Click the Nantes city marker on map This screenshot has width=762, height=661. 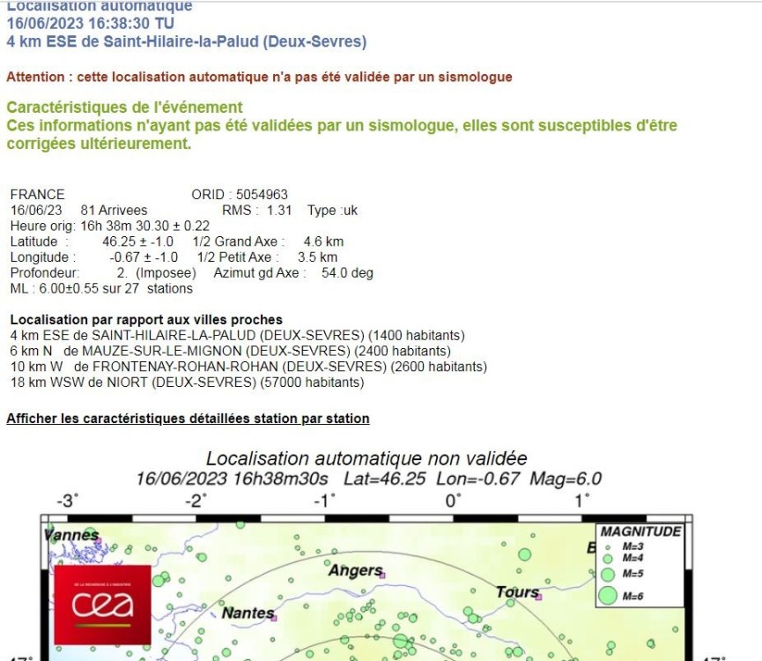274,618
